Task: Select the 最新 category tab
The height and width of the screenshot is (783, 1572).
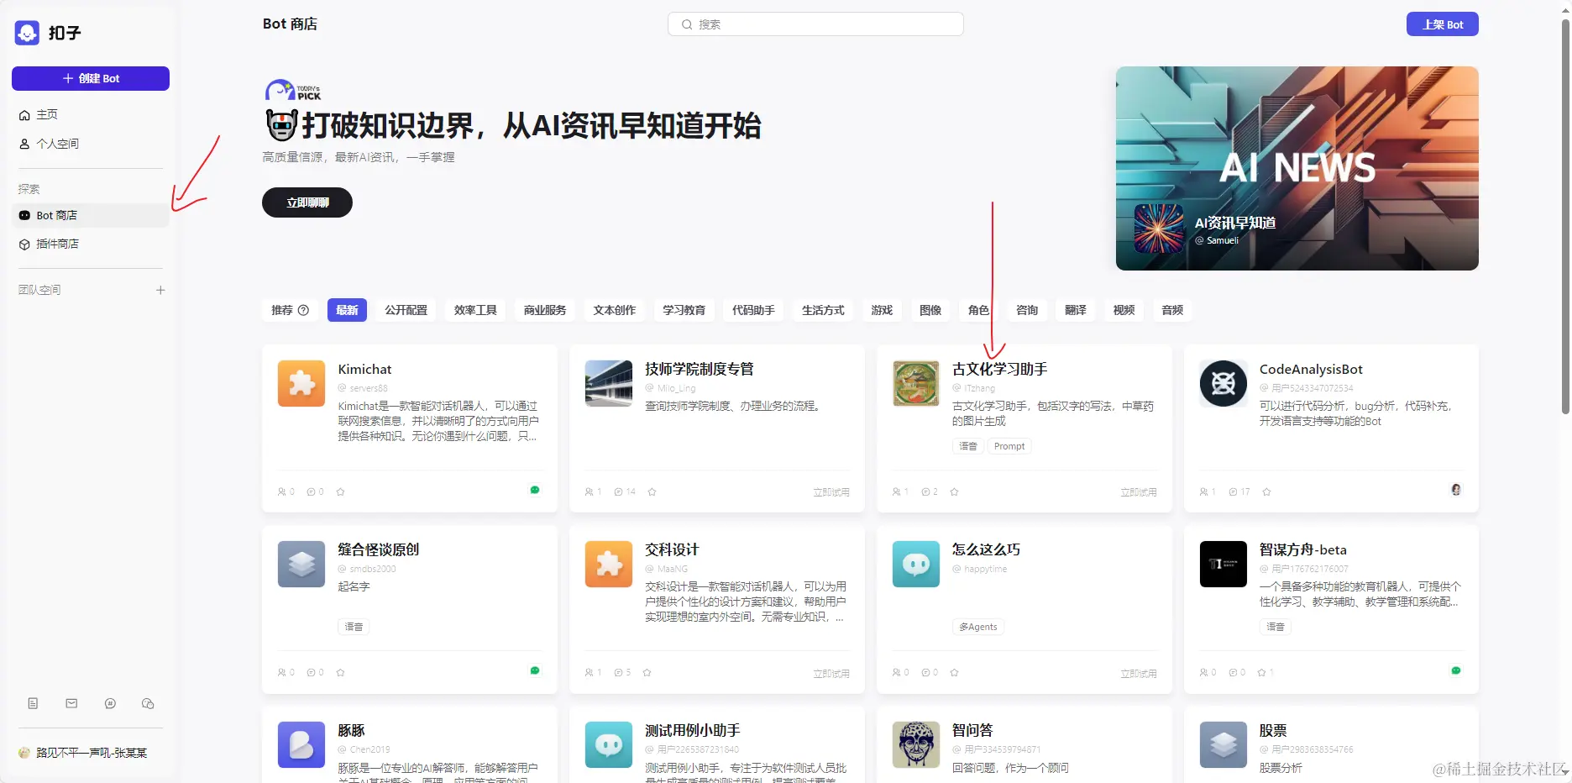Action: (347, 310)
